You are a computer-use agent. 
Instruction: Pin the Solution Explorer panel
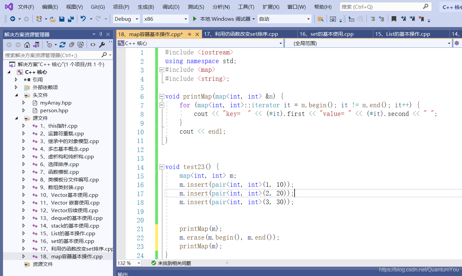(x=101, y=34)
